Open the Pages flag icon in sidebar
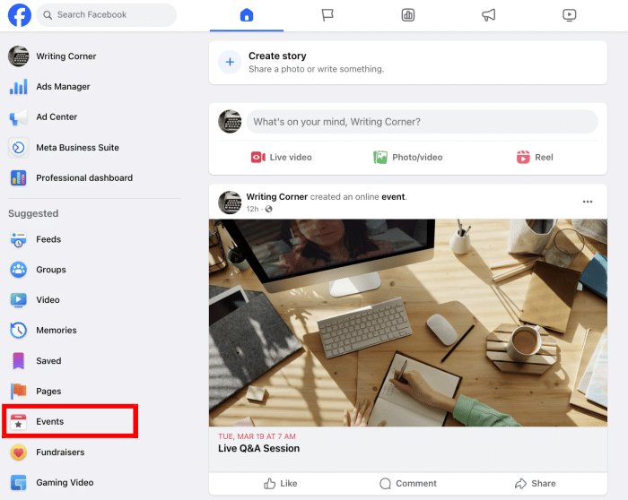This screenshot has width=628, height=500. [19, 392]
